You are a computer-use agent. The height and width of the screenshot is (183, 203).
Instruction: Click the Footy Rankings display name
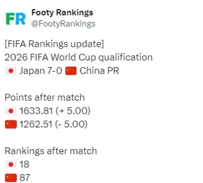62,13
